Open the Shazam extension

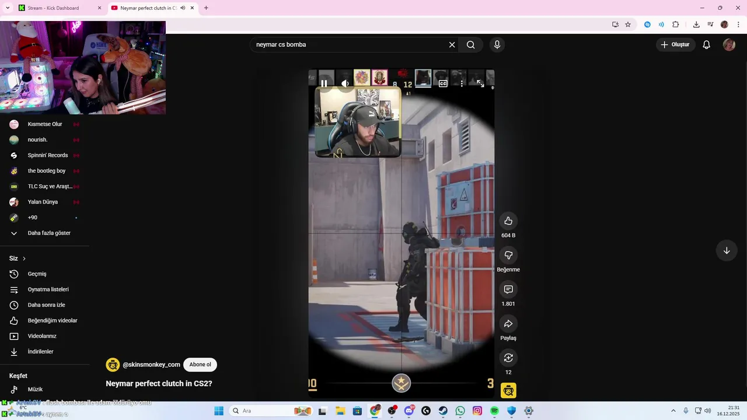click(x=647, y=24)
